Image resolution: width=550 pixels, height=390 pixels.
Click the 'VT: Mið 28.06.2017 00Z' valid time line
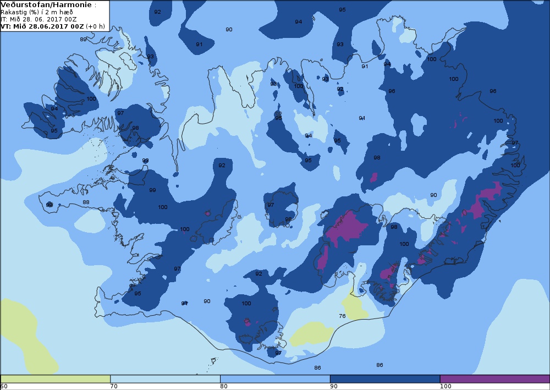[42, 26]
